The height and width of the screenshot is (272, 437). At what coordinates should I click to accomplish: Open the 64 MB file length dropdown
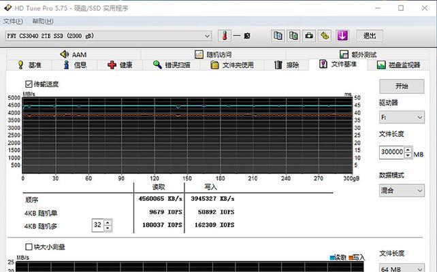[x=402, y=269]
